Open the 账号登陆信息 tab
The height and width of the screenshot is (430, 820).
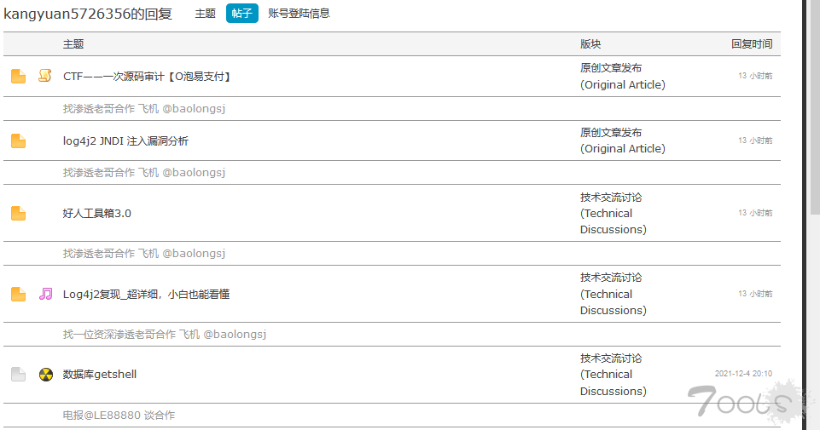coord(299,14)
